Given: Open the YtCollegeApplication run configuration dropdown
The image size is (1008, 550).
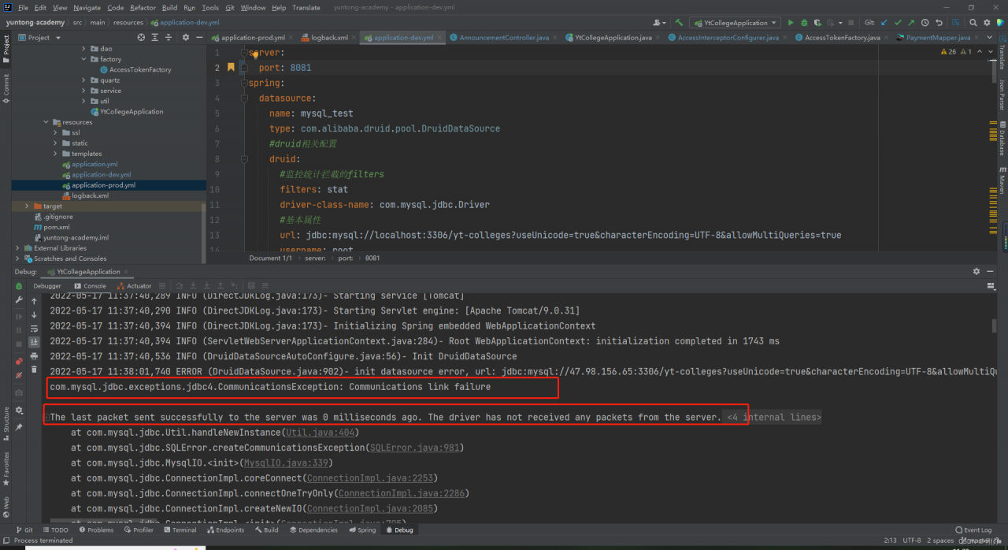Looking at the screenshot, I should coord(734,23).
